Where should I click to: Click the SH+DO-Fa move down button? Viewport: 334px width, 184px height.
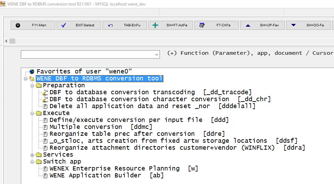[308, 25]
